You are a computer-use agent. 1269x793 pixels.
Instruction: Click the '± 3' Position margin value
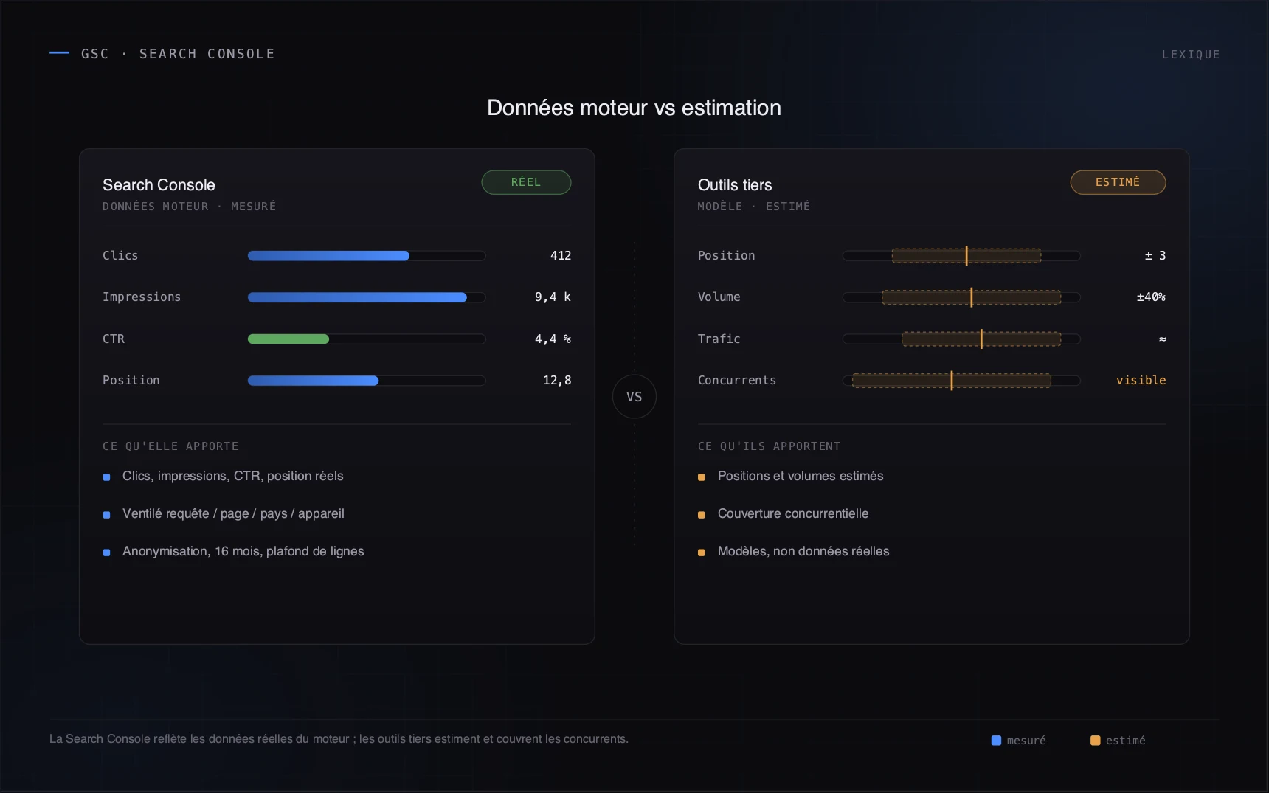pyautogui.click(x=1155, y=256)
